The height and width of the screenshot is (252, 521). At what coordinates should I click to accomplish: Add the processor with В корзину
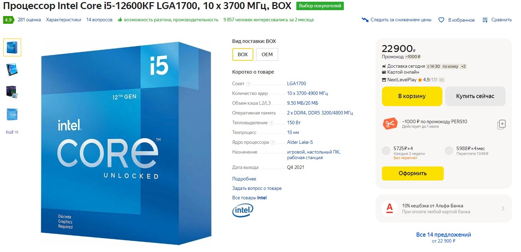click(x=412, y=96)
